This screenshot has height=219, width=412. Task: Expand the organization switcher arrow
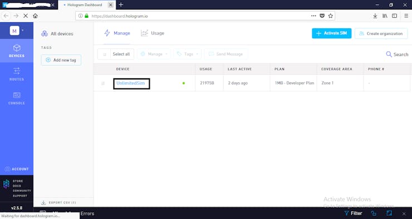point(23,31)
